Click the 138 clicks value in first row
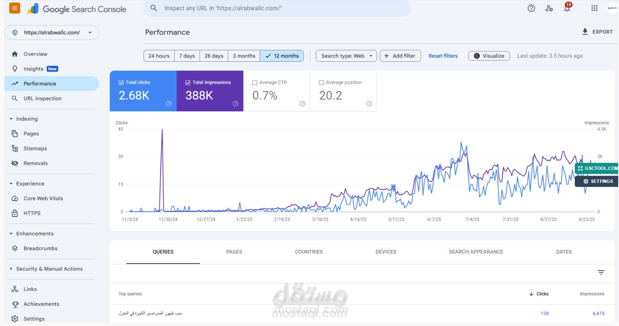The image size is (619, 326). click(544, 313)
